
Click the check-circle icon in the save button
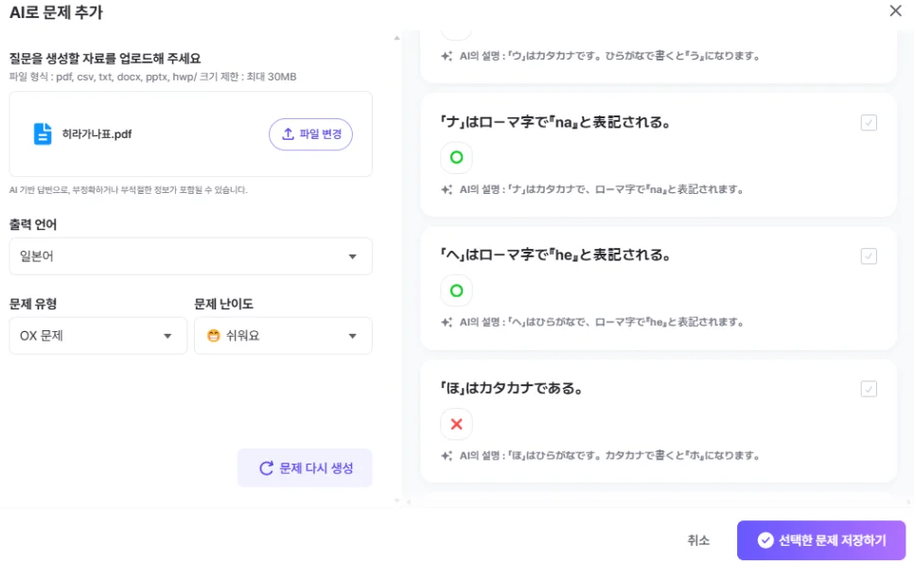click(765, 540)
